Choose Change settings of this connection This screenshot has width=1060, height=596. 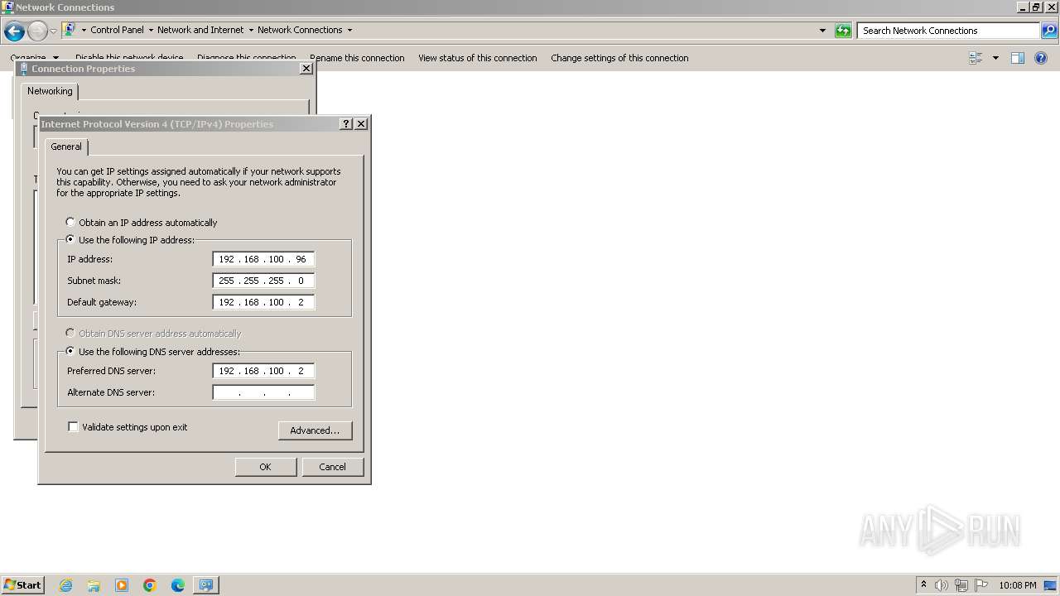point(619,58)
